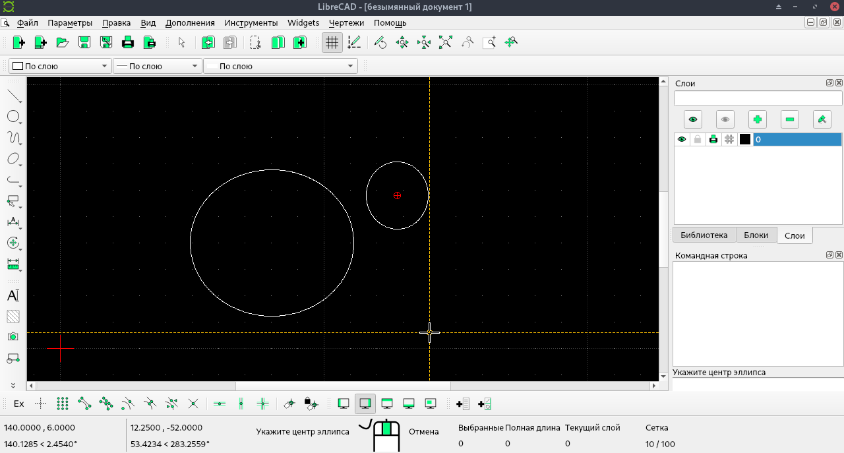Activate snap to endpoints tool
The width and height of the screenshot is (844, 453).
84,403
